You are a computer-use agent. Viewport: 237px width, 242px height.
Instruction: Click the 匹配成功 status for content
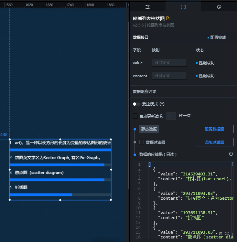[x=207, y=76]
